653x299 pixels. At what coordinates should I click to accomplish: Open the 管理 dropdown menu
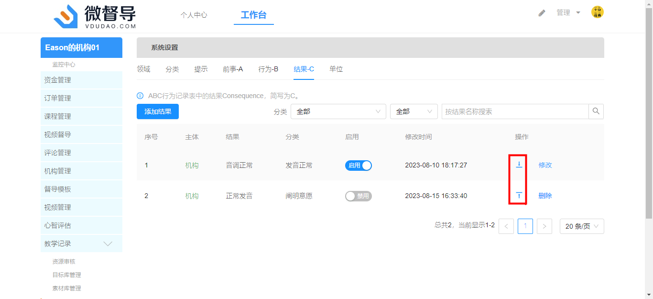pos(568,13)
